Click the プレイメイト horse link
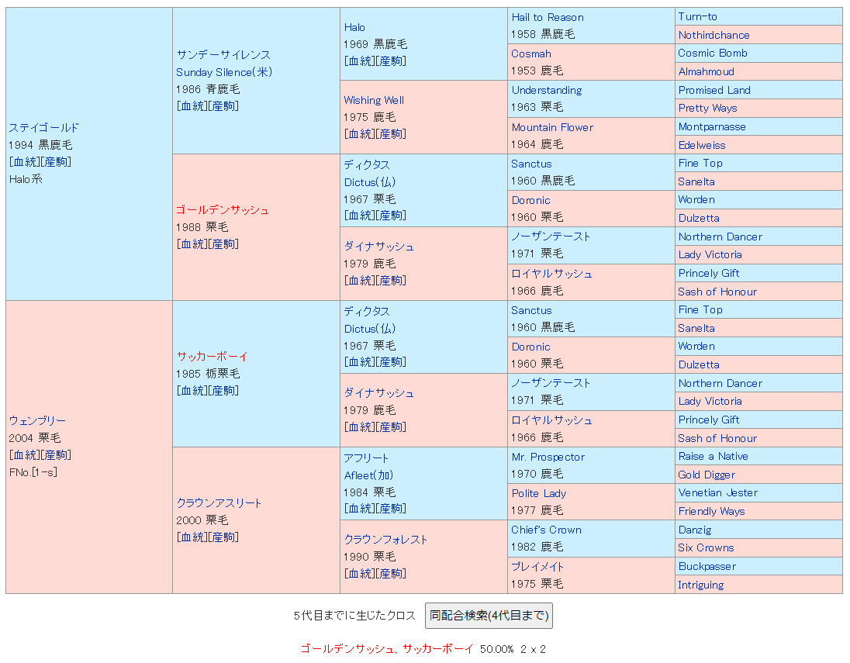850x663 pixels. pos(537,566)
